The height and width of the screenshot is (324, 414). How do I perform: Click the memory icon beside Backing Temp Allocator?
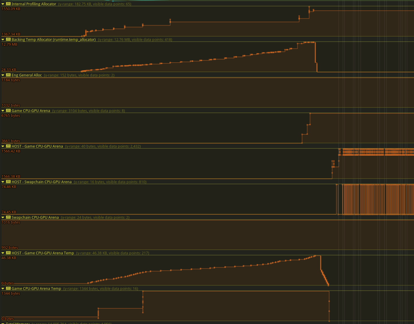8,39
